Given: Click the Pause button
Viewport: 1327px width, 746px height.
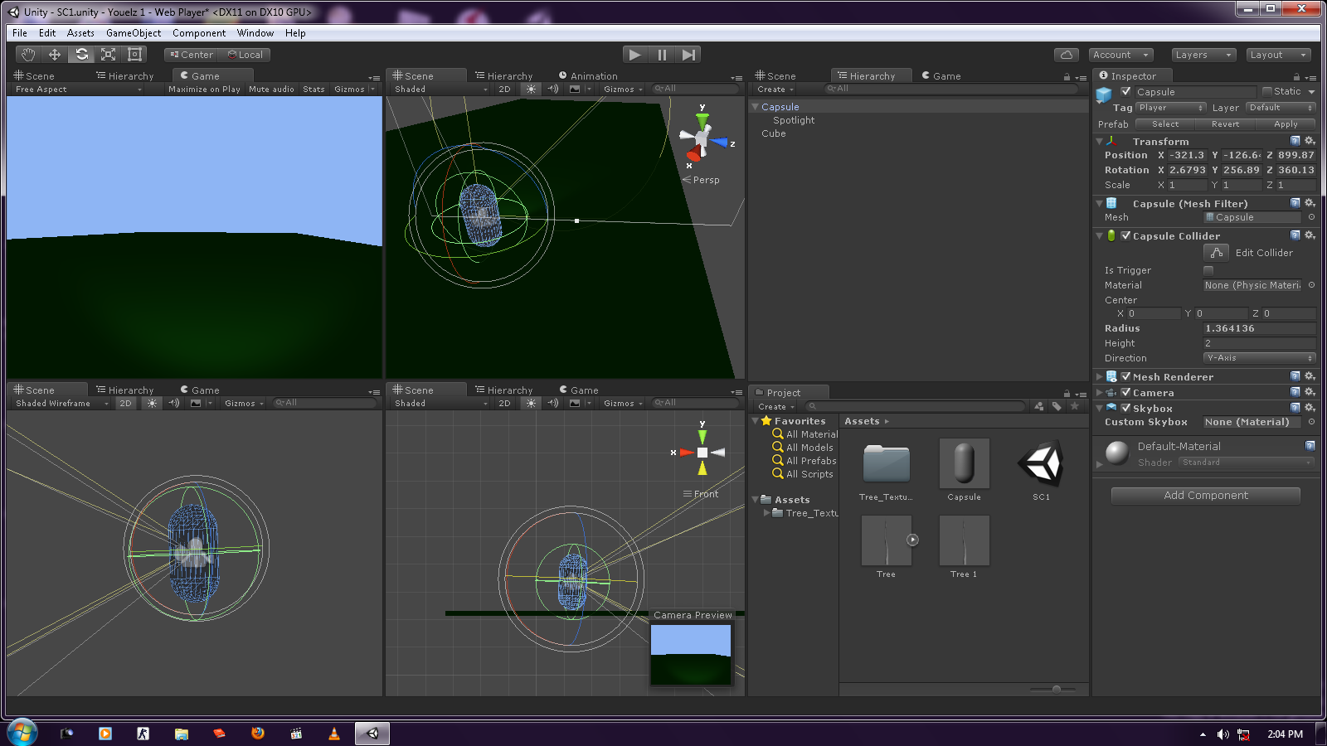Looking at the screenshot, I should pos(662,55).
